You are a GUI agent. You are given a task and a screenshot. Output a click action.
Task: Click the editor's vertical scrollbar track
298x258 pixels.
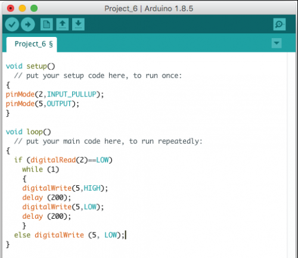[291, 155]
